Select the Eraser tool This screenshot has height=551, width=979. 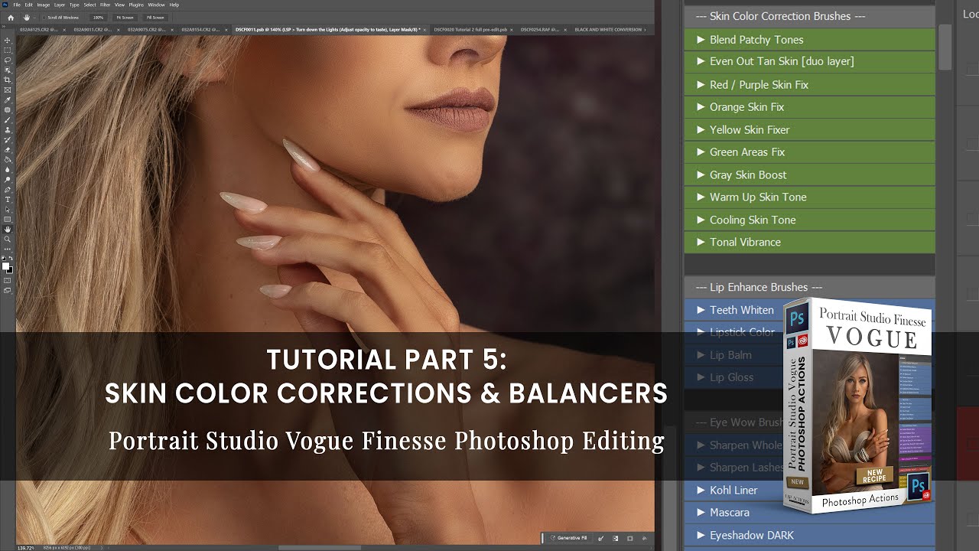point(8,149)
